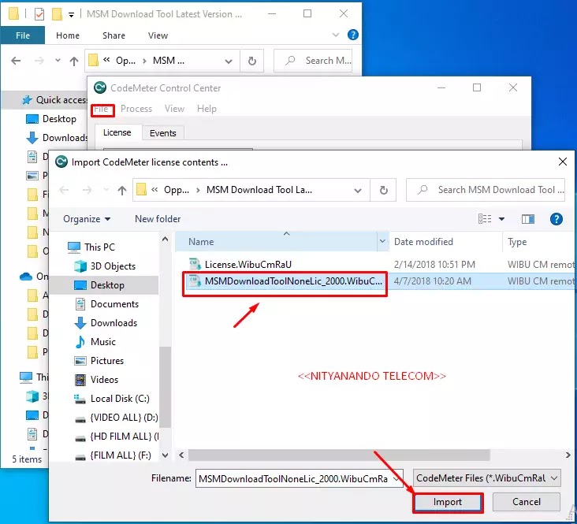Click Cancel in the import dialog

pos(527,502)
